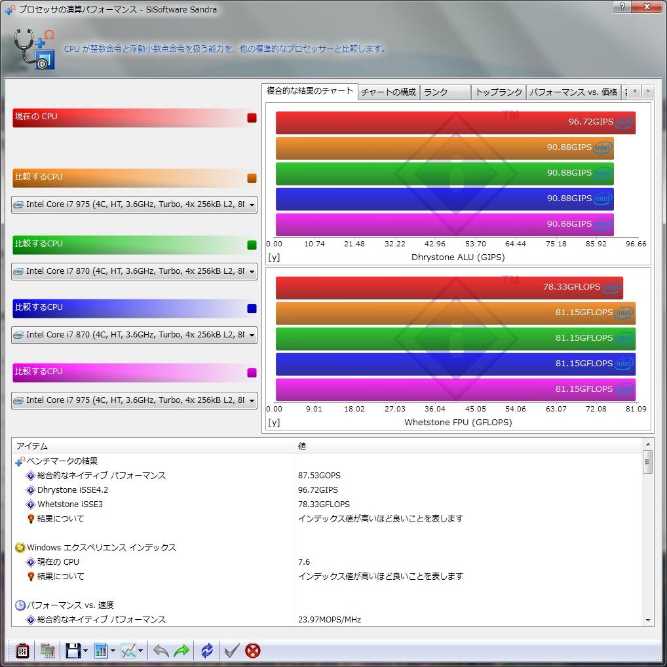Click the grayed stacked charts toolbar icon

point(48,651)
